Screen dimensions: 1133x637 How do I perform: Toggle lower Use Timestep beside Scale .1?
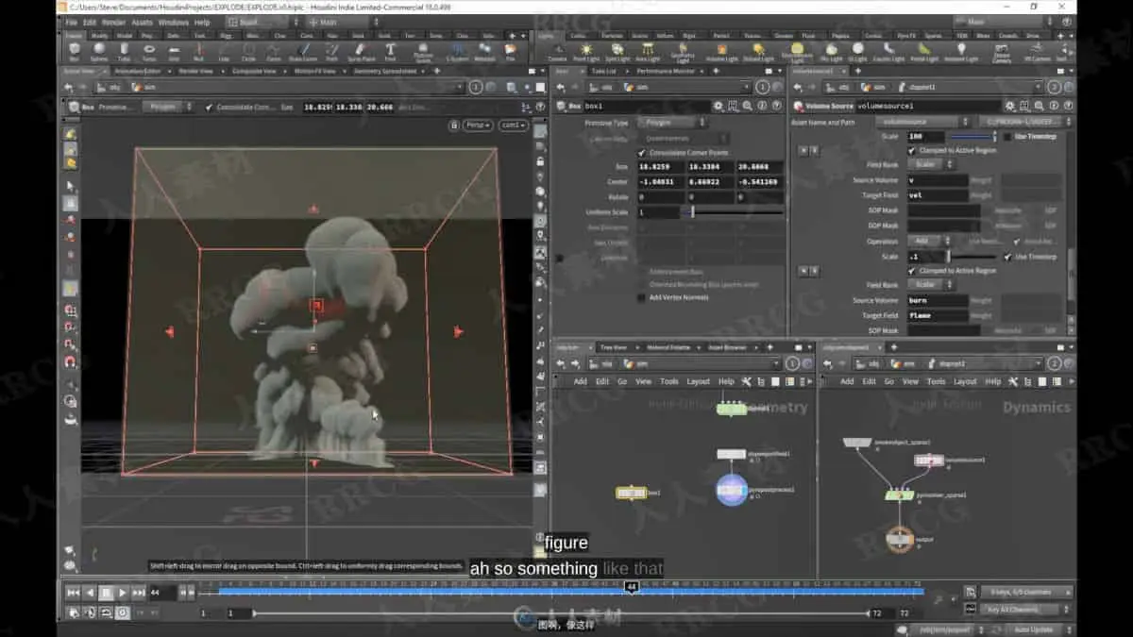point(1007,257)
